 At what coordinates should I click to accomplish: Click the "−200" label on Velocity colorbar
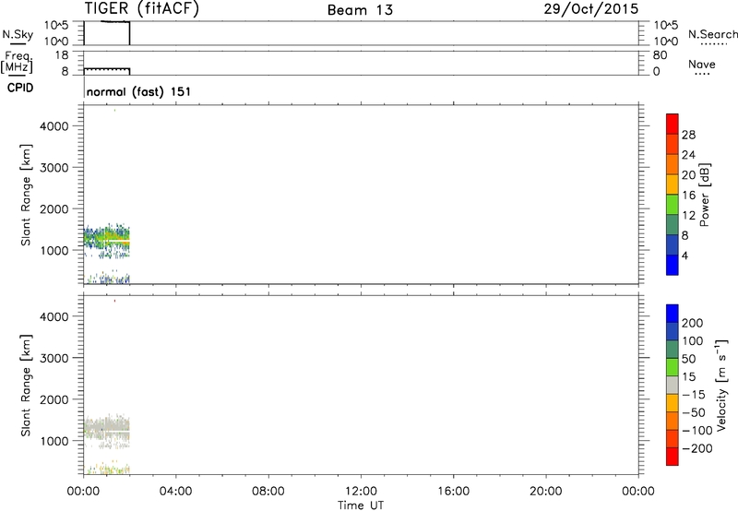pos(697,448)
